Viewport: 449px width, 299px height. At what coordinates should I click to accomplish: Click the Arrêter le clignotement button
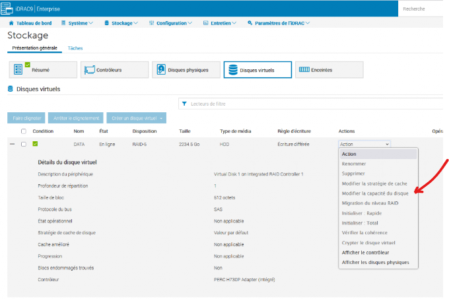coord(76,118)
